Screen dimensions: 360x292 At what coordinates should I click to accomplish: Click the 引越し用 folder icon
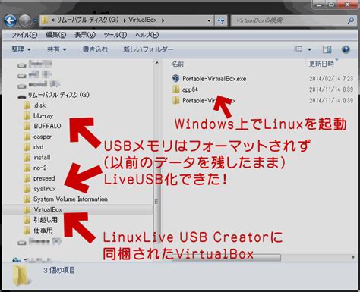pyautogui.click(x=27, y=220)
